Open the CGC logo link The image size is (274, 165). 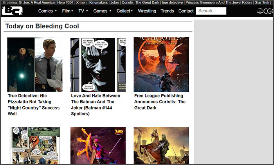[265, 11]
